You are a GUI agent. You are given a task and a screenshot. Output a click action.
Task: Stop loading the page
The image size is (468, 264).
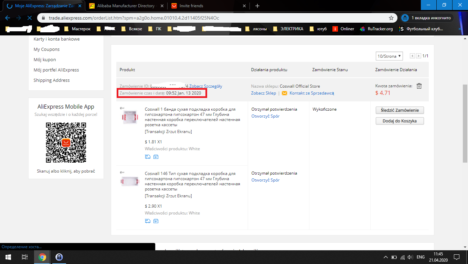tap(30, 18)
